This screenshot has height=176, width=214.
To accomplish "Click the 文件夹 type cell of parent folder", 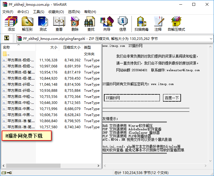I will coord(89,54).
